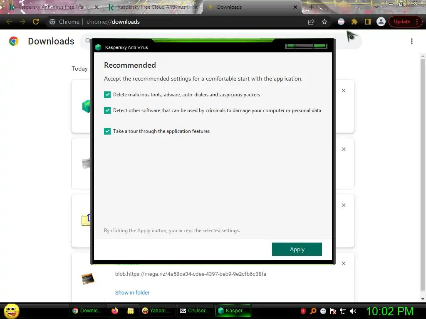Open Chrome profile avatar
The height and width of the screenshot is (319, 426).
point(381,22)
